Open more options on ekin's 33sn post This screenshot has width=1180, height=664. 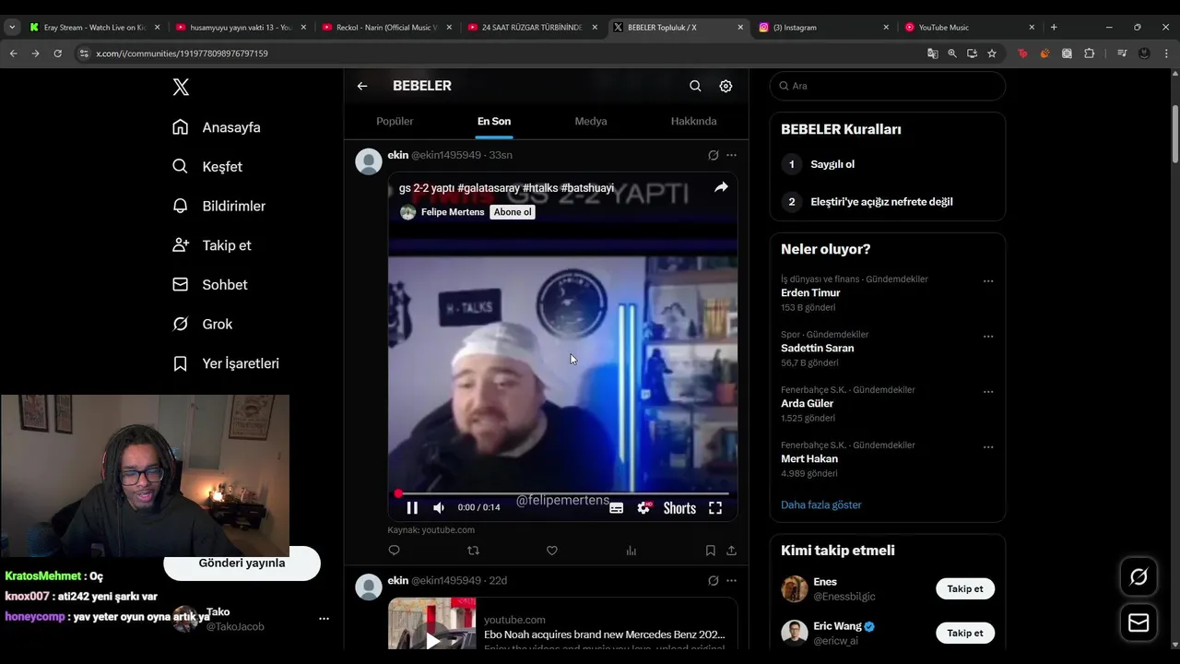(731, 155)
